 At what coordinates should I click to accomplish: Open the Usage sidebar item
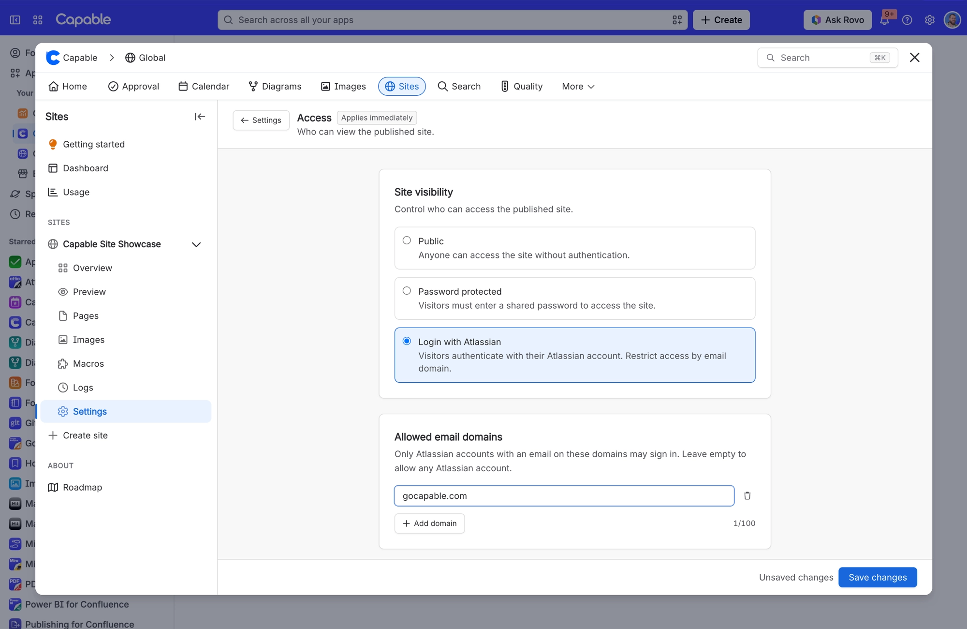click(69, 192)
